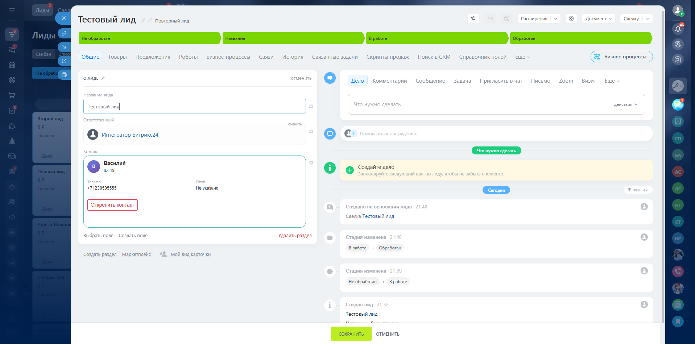Click the phone call icon in header
The width and height of the screenshot is (695, 344).
473,18
